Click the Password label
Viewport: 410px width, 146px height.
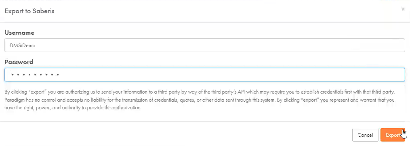coord(19,62)
